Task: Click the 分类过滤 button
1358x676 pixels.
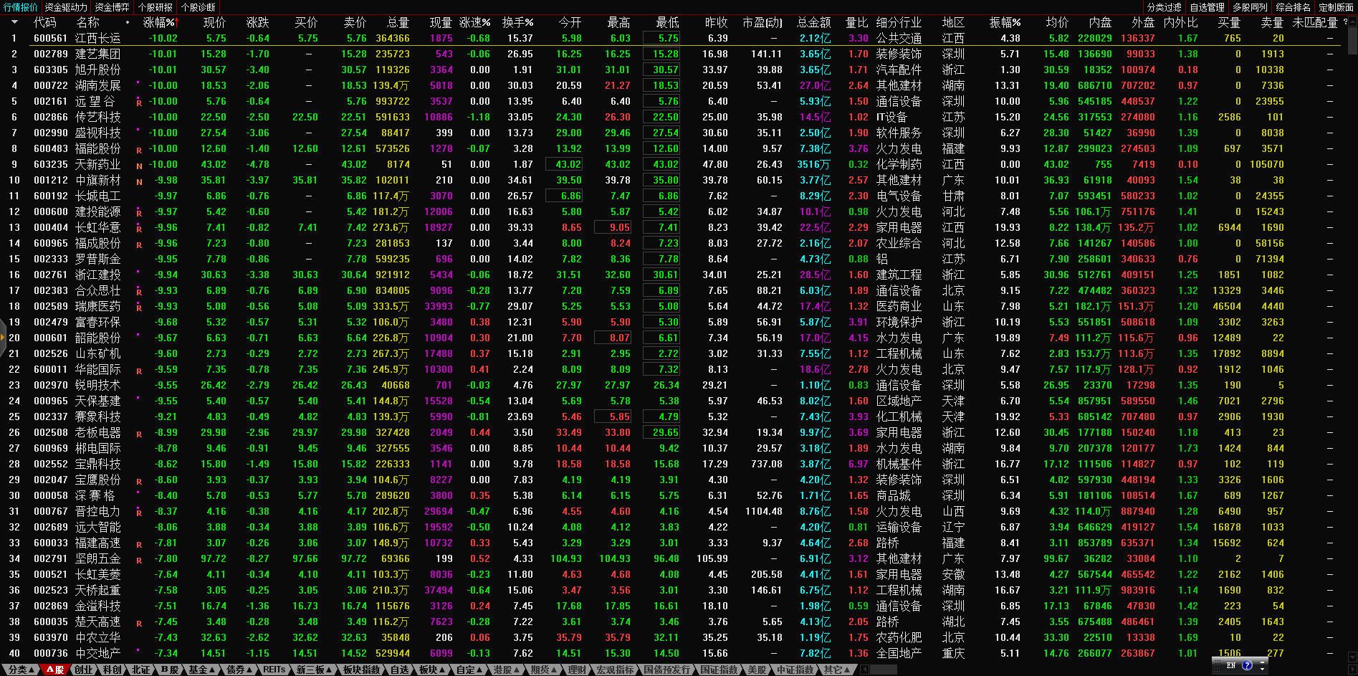Action: (x=1165, y=7)
